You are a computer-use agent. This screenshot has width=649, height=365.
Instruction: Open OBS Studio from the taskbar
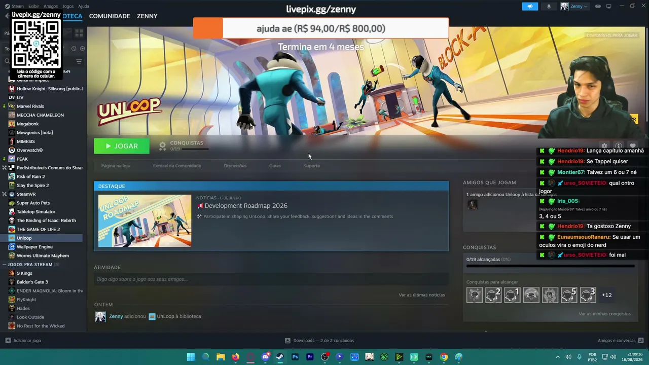coord(324,357)
